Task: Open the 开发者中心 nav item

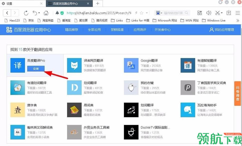Action: [162, 30]
